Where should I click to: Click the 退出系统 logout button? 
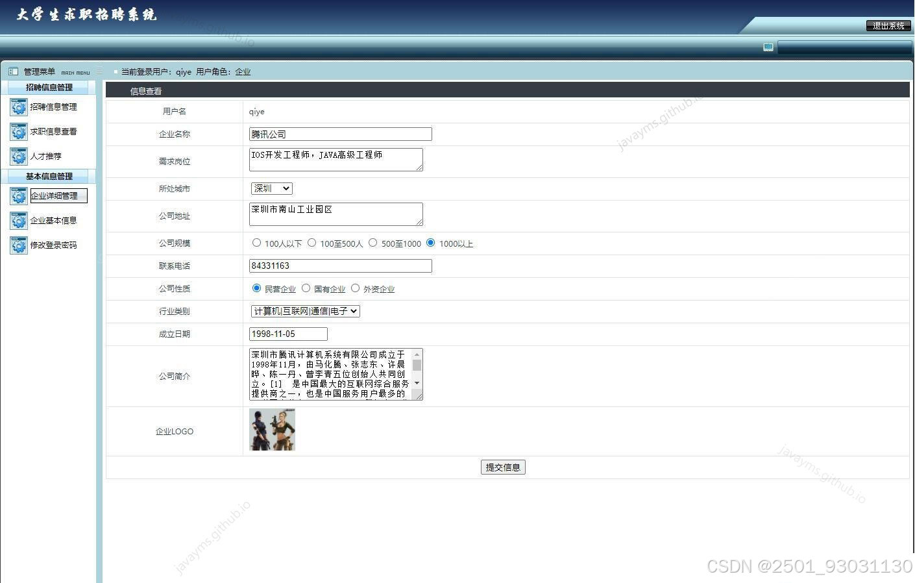pos(888,25)
